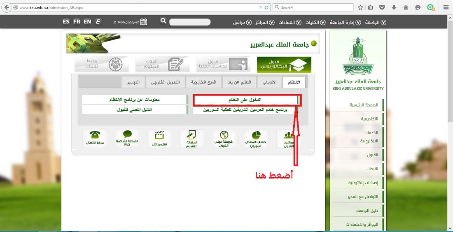Click the live broadcast (نقل مباشر) icon
Screen dimensions: 453x232
point(160,136)
